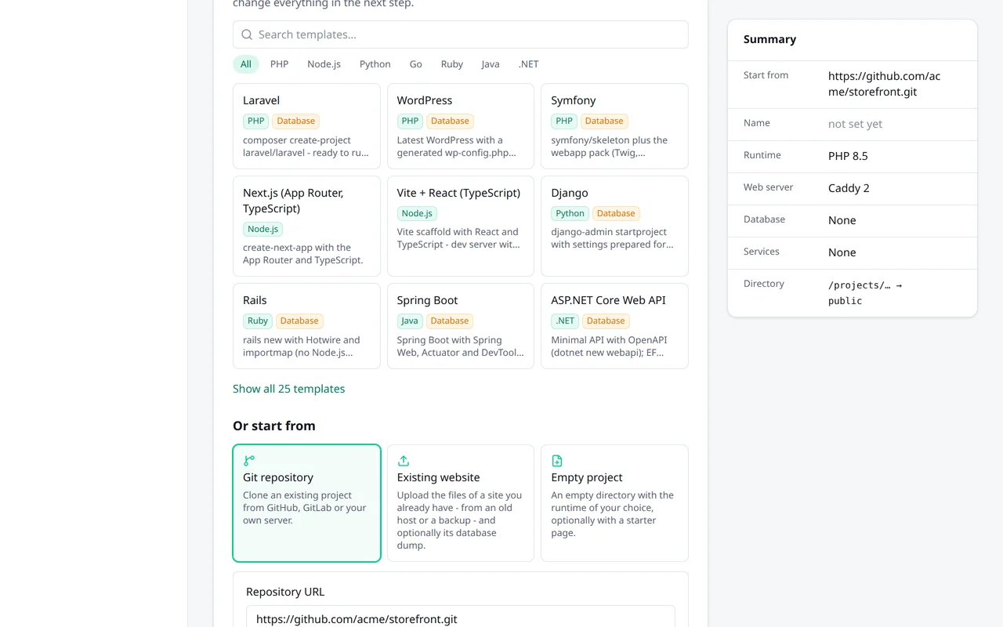
Task: Click the Ruby tag on Rails card
Action: 258,321
